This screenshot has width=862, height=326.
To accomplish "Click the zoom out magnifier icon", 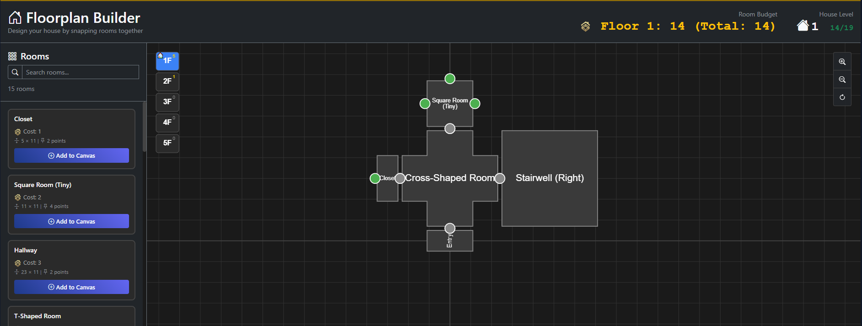I will 842,80.
